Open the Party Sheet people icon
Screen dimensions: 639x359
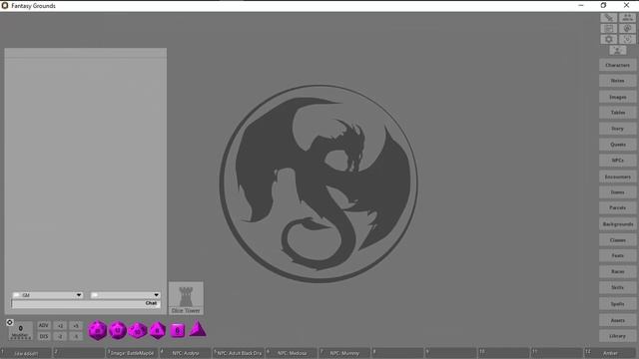(x=627, y=18)
